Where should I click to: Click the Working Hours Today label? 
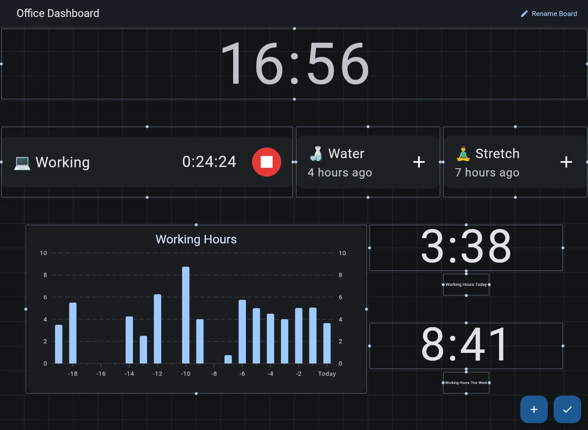point(466,284)
